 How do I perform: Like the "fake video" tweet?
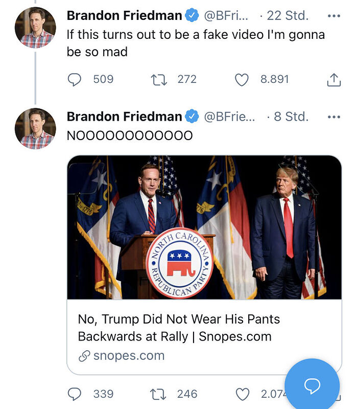(x=242, y=79)
